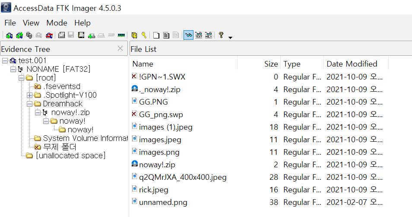The width and height of the screenshot is (412, 217).
Task: Open the Help menu
Action: tap(82, 23)
